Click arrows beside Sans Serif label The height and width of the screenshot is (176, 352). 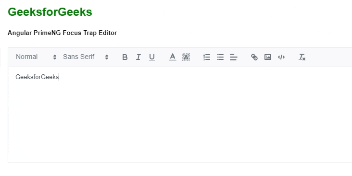(107, 57)
